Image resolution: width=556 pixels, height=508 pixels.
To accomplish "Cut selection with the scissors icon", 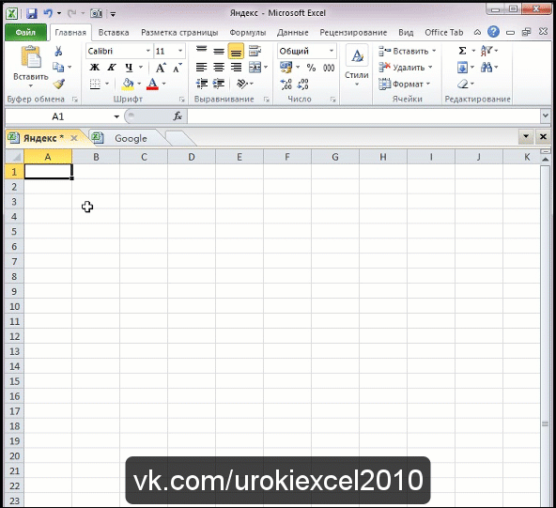I will [x=58, y=51].
